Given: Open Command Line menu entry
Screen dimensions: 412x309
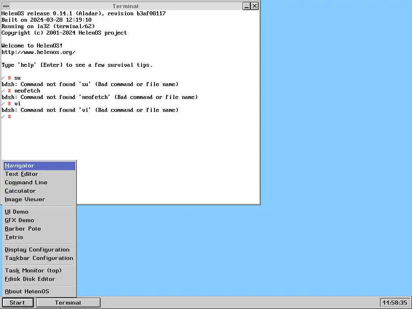Looking at the screenshot, I should 39,182.
